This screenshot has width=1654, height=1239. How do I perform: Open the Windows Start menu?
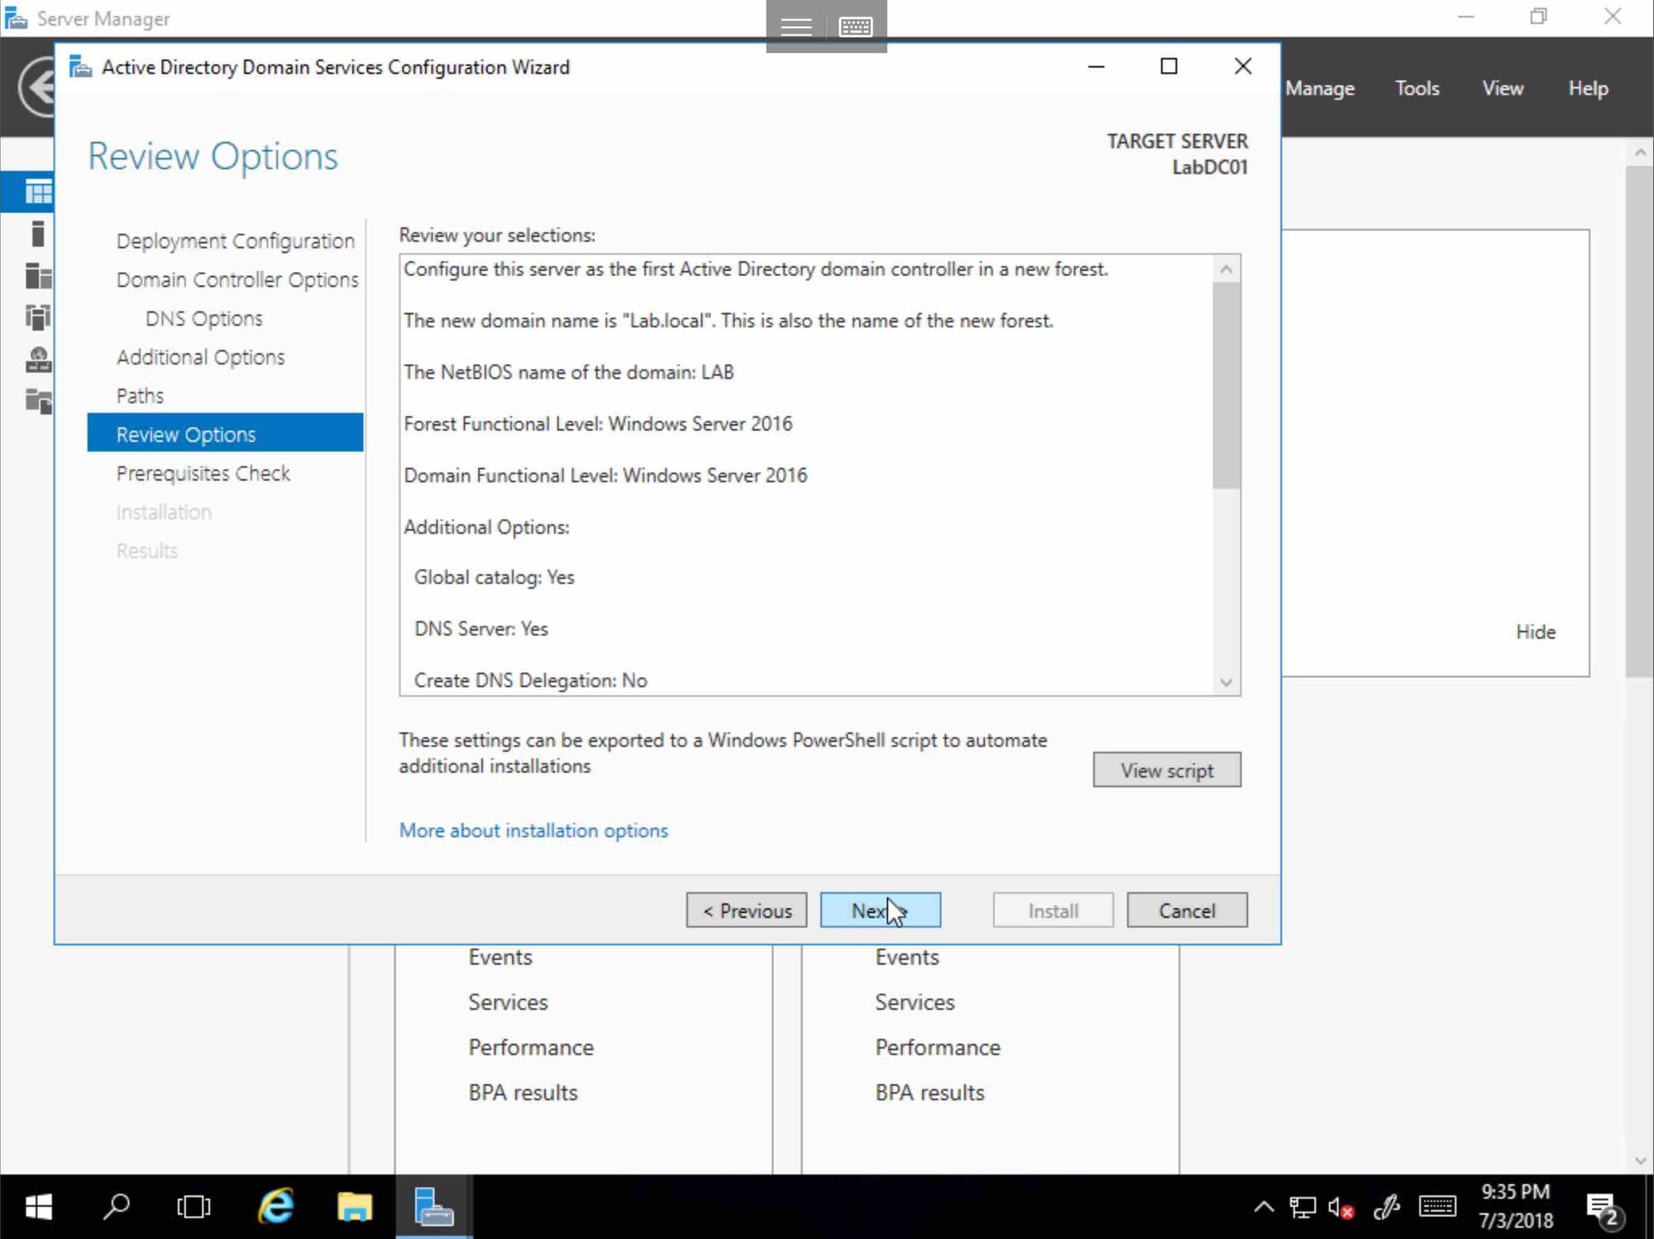[38, 1207]
